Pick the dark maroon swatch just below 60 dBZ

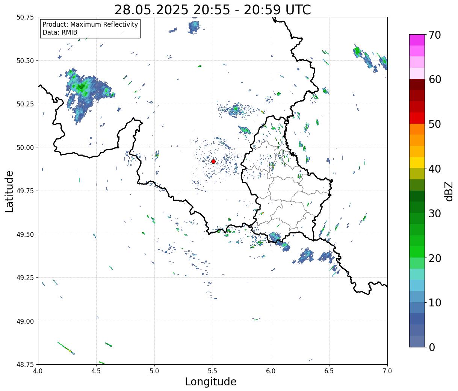tap(417, 85)
